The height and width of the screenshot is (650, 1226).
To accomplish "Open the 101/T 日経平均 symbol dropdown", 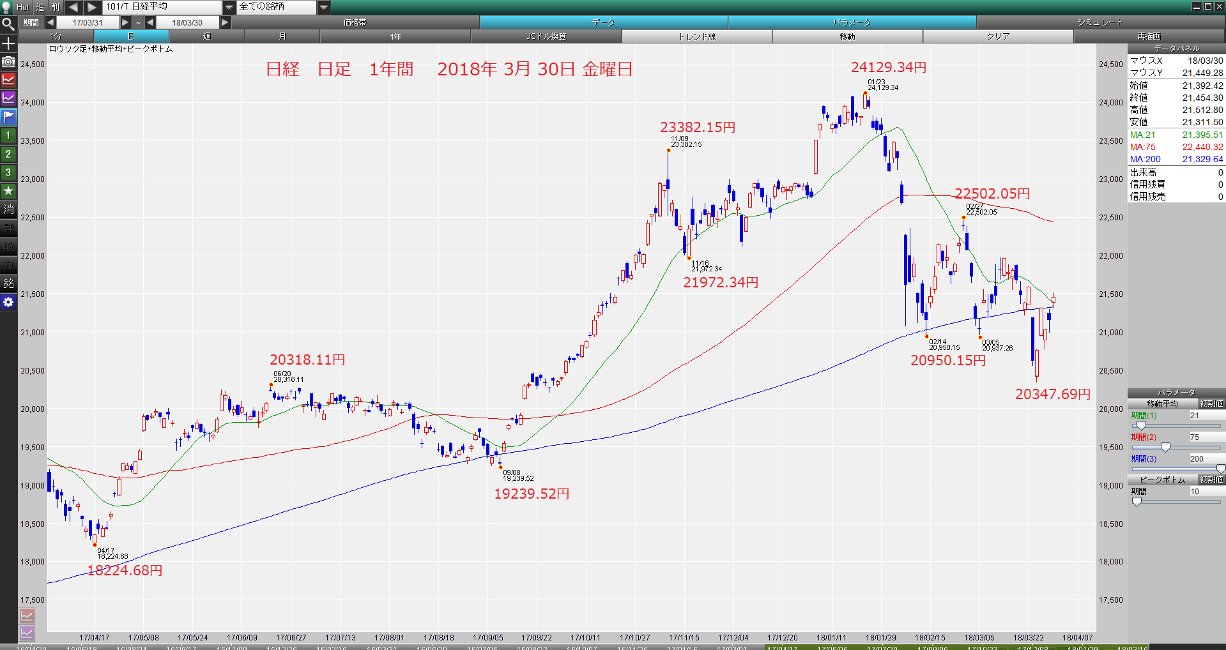I will coord(229,7).
